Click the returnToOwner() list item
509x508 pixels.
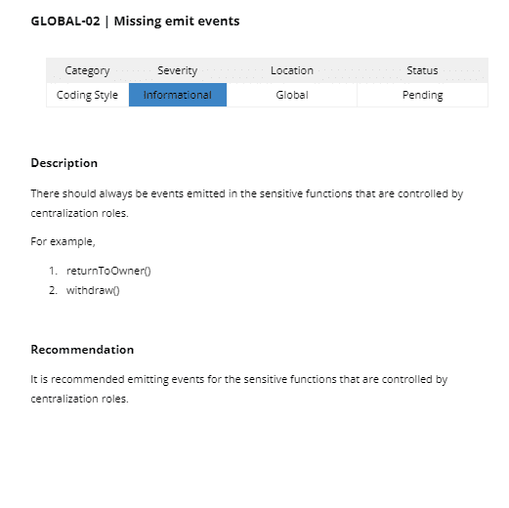pos(108,271)
